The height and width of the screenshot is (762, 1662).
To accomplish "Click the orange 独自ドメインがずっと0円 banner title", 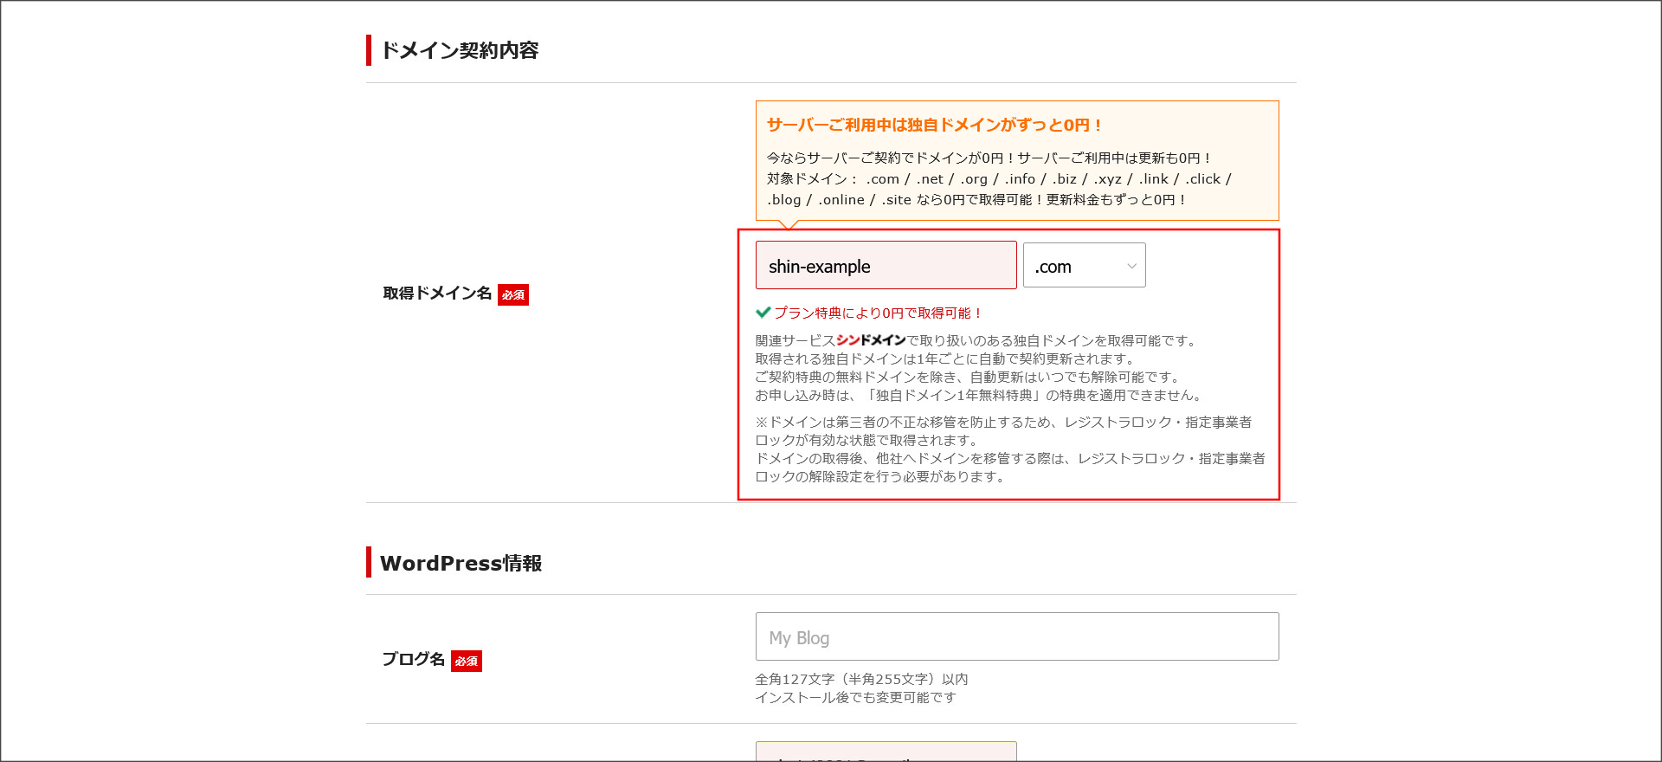I will tap(934, 125).
